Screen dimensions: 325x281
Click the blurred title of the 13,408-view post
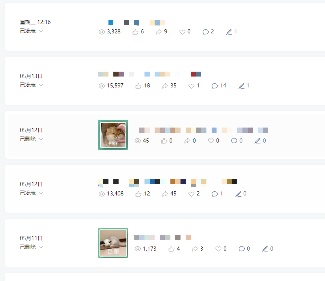tap(167, 182)
